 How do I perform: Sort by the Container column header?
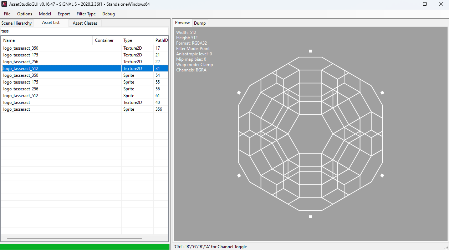[107, 40]
